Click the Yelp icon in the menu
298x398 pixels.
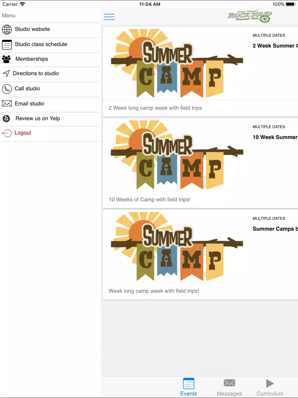(x=6, y=118)
